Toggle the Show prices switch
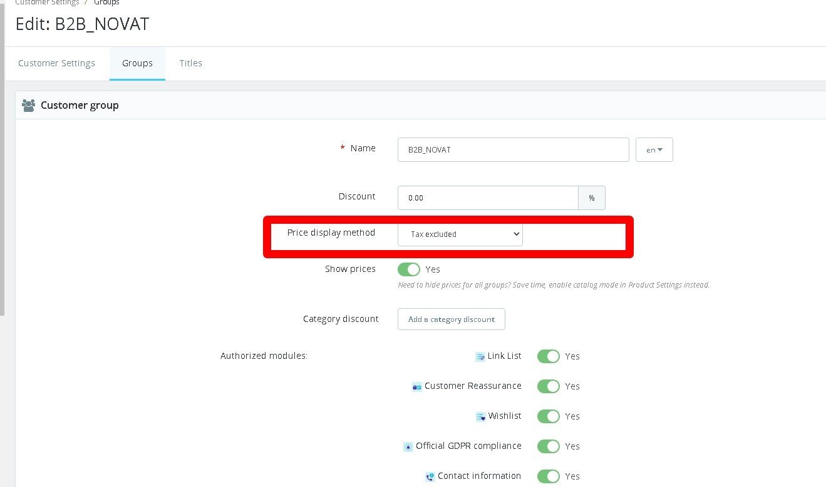Screen dimensions: 826x487 (409, 269)
